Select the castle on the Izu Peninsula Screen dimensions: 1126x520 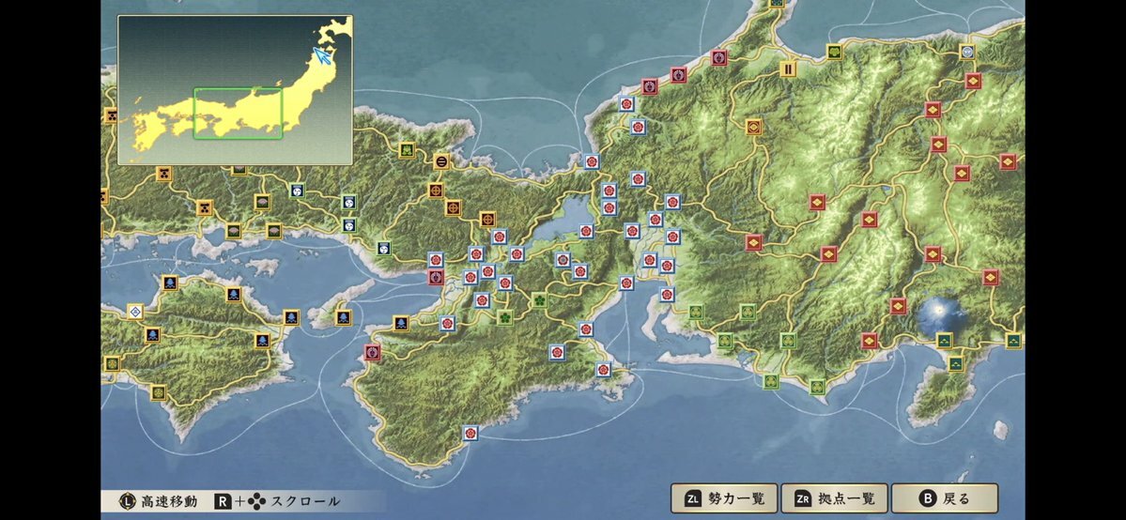click(x=955, y=363)
